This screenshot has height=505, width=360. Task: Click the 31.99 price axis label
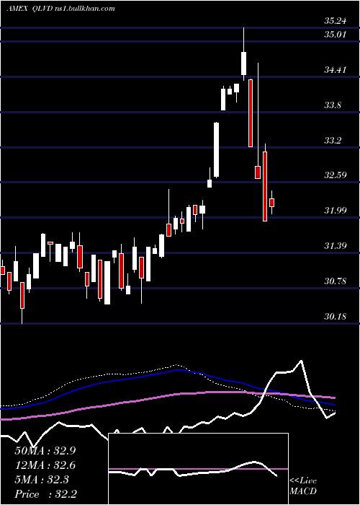point(336,211)
